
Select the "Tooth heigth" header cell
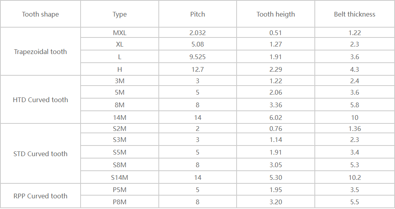tap(276, 15)
